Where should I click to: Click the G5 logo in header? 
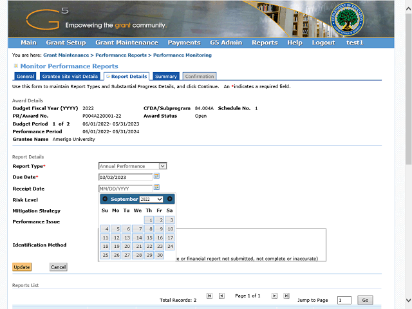pos(47,19)
